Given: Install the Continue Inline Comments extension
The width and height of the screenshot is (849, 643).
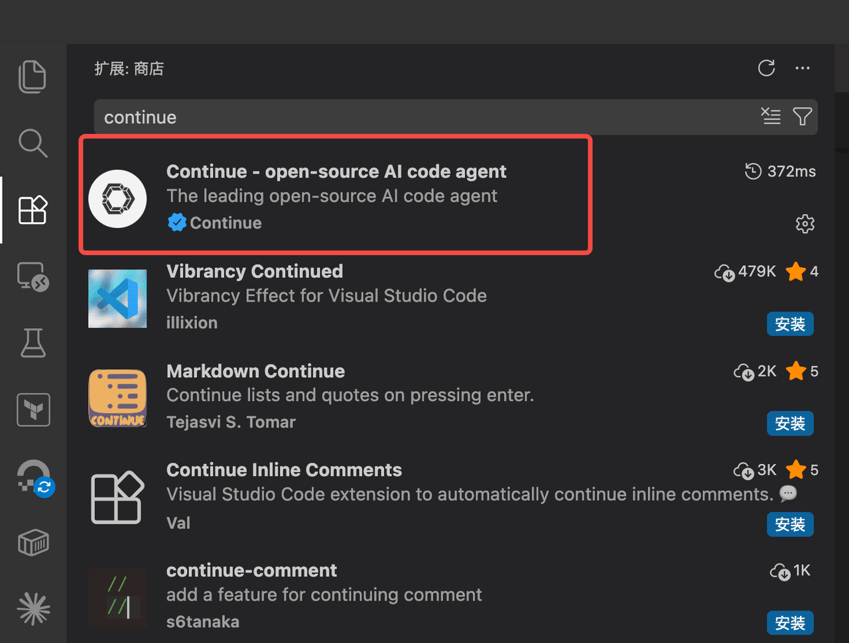Looking at the screenshot, I should pyautogui.click(x=790, y=524).
